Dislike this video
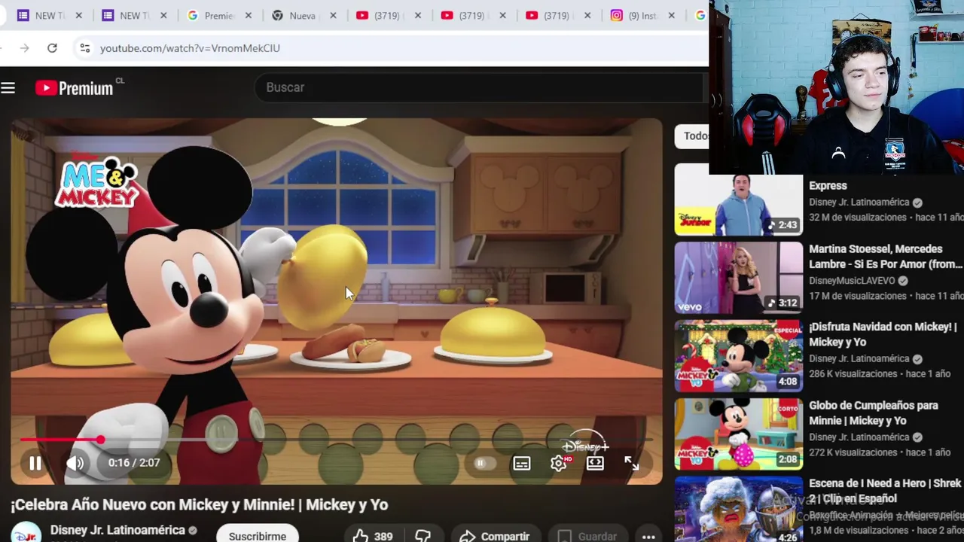The image size is (964, 542). (x=423, y=536)
